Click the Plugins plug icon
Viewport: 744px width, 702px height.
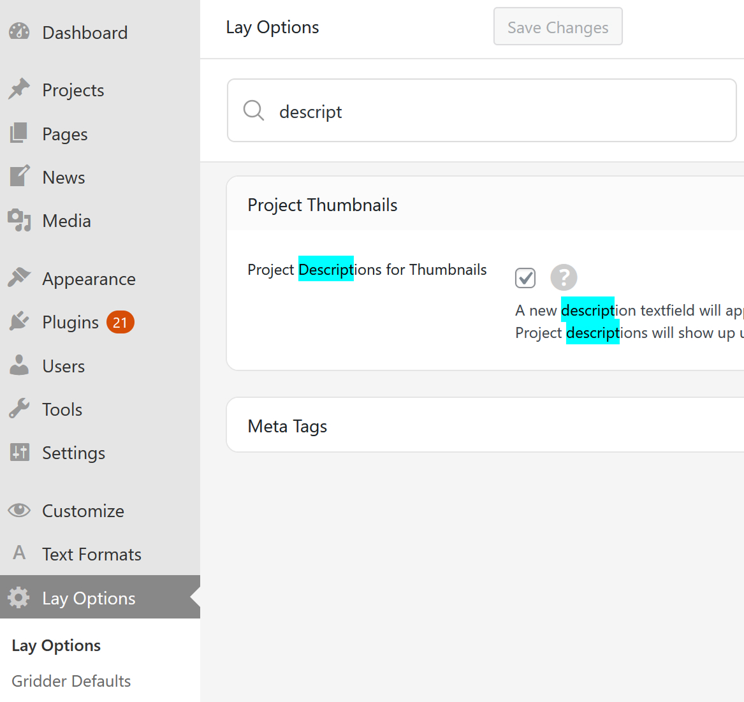pos(19,322)
